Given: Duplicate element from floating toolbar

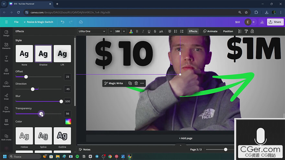Looking at the screenshot, I should pyautogui.click(x=130, y=83).
